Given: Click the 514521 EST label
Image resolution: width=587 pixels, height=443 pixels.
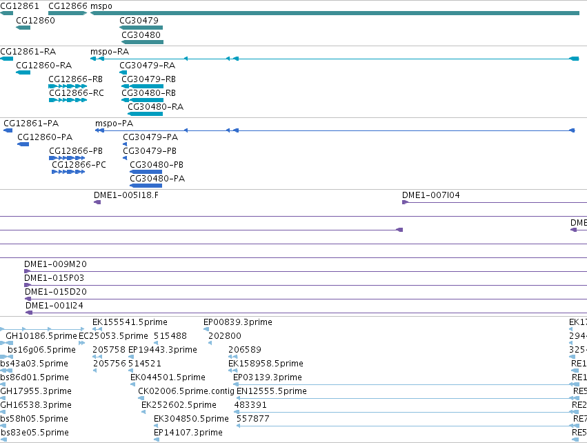Looking at the screenshot, I should pos(144,364).
